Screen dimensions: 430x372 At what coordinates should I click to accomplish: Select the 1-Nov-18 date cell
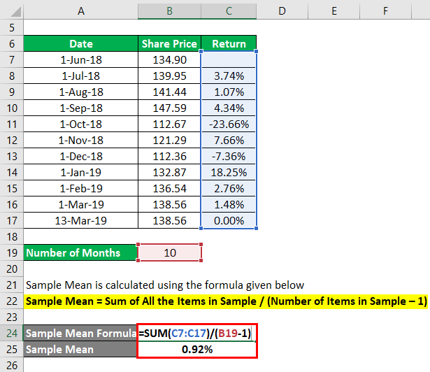(81, 140)
